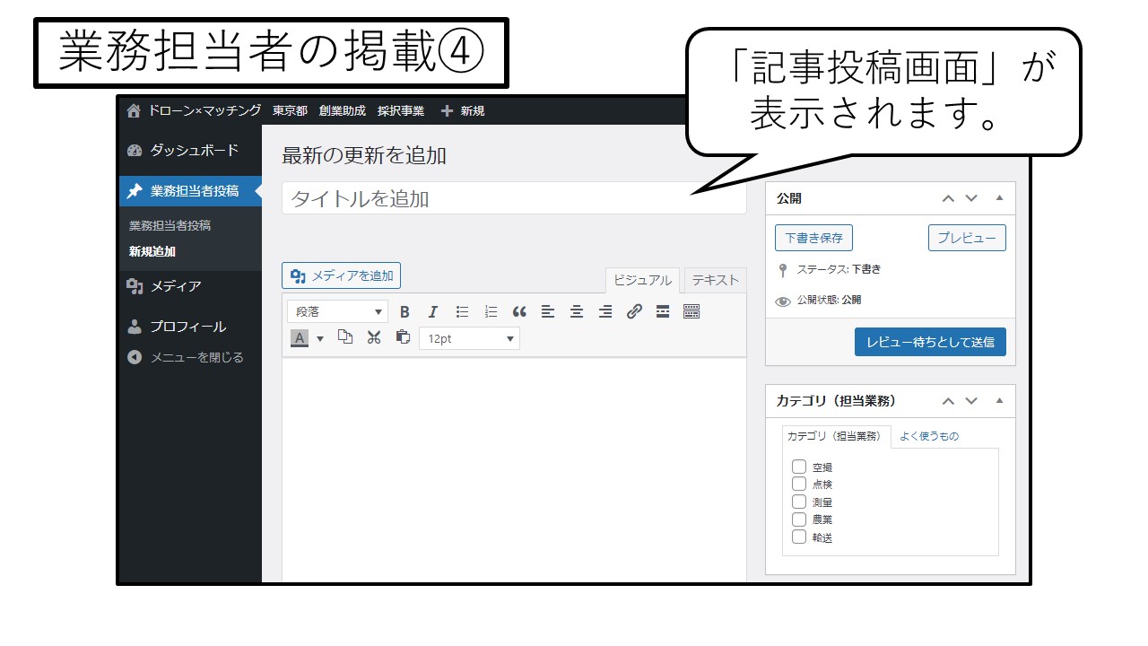Click the paste clipboard icon
Viewport: 1148px width, 646px height.
(x=403, y=337)
